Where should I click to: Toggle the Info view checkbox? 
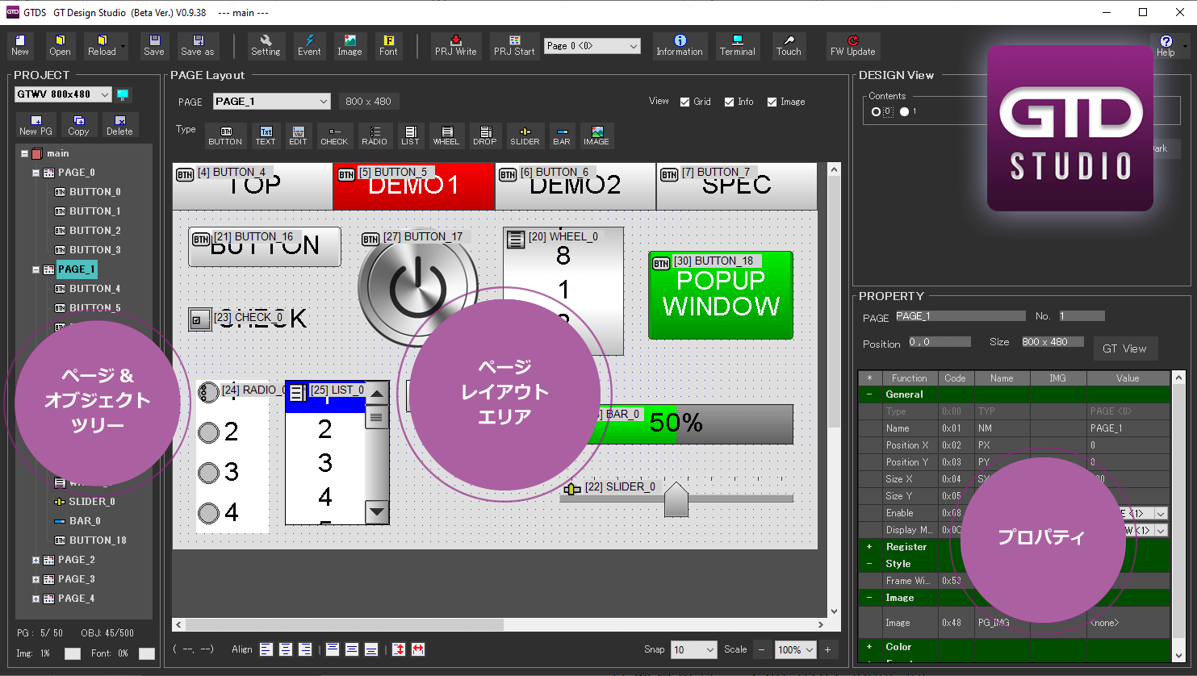pyautogui.click(x=730, y=102)
